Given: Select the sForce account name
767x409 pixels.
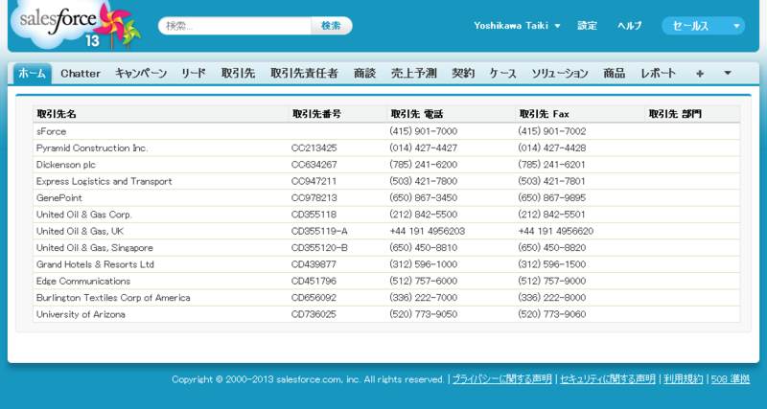Looking at the screenshot, I should point(52,131).
